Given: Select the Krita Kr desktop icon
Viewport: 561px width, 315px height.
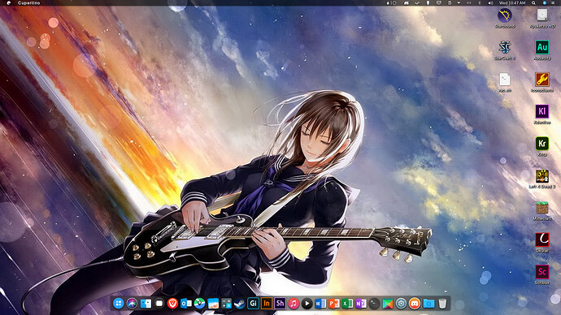Looking at the screenshot, I should (542, 144).
